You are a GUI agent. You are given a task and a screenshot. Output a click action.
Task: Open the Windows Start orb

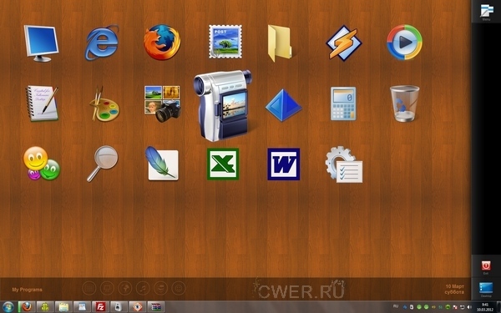[x=8, y=307]
